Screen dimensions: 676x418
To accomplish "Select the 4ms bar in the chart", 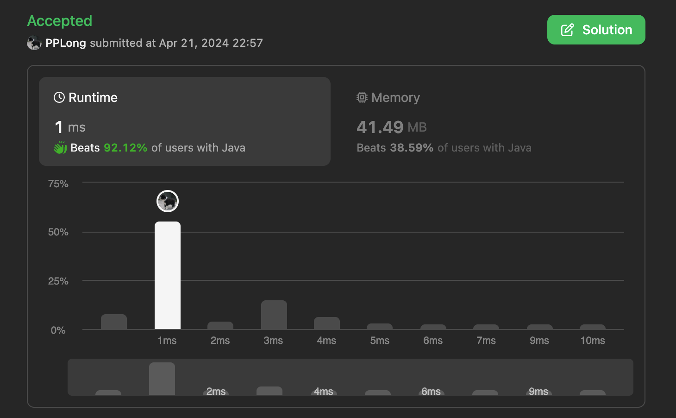I will point(327,323).
